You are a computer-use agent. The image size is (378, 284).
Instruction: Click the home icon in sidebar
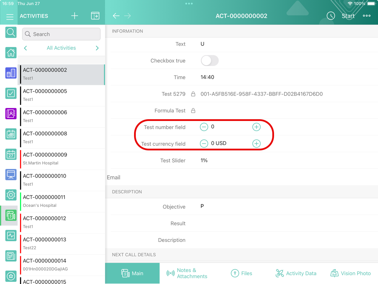tap(11, 53)
